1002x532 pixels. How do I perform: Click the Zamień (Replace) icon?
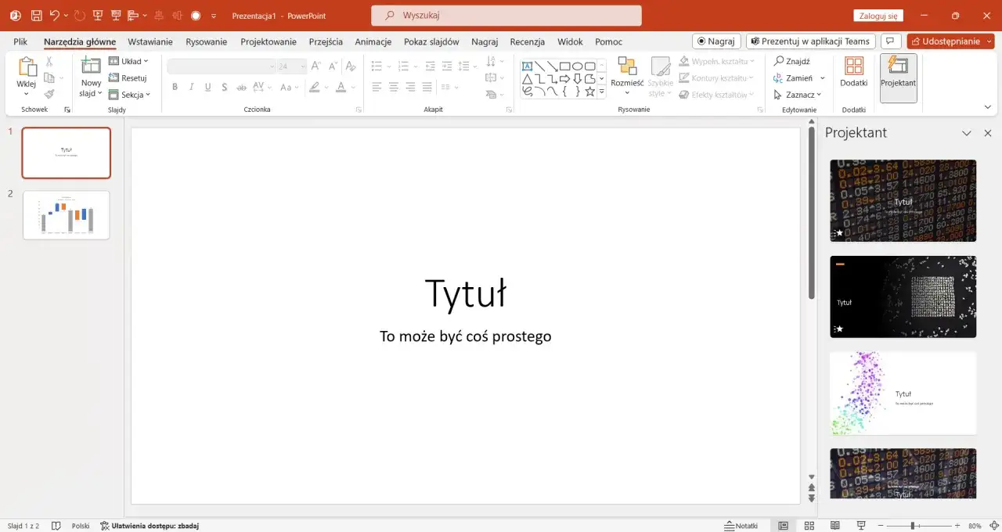tap(795, 77)
